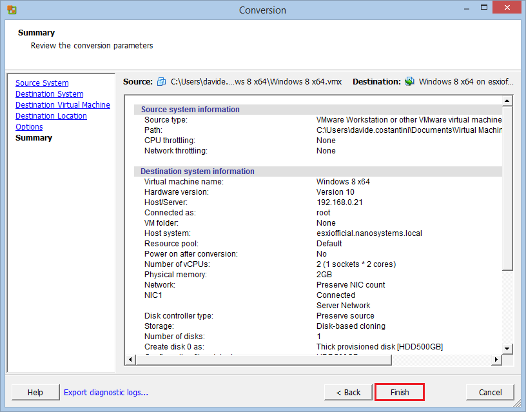Click the Thick provisioned disk [HDD500GB] value
Screen dimensions: 526x412
click(380, 347)
